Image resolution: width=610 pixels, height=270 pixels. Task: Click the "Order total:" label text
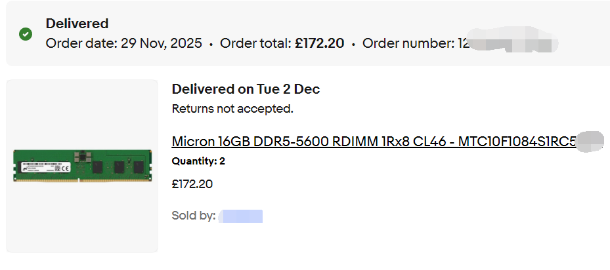pos(255,44)
